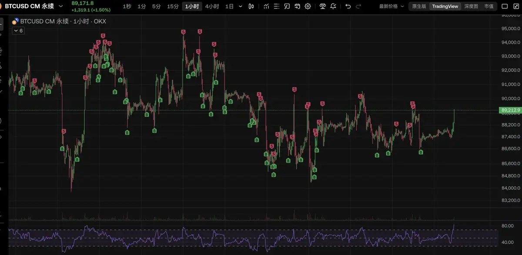
Task: Click the 94,000.0 price axis label
Action: click(511, 42)
